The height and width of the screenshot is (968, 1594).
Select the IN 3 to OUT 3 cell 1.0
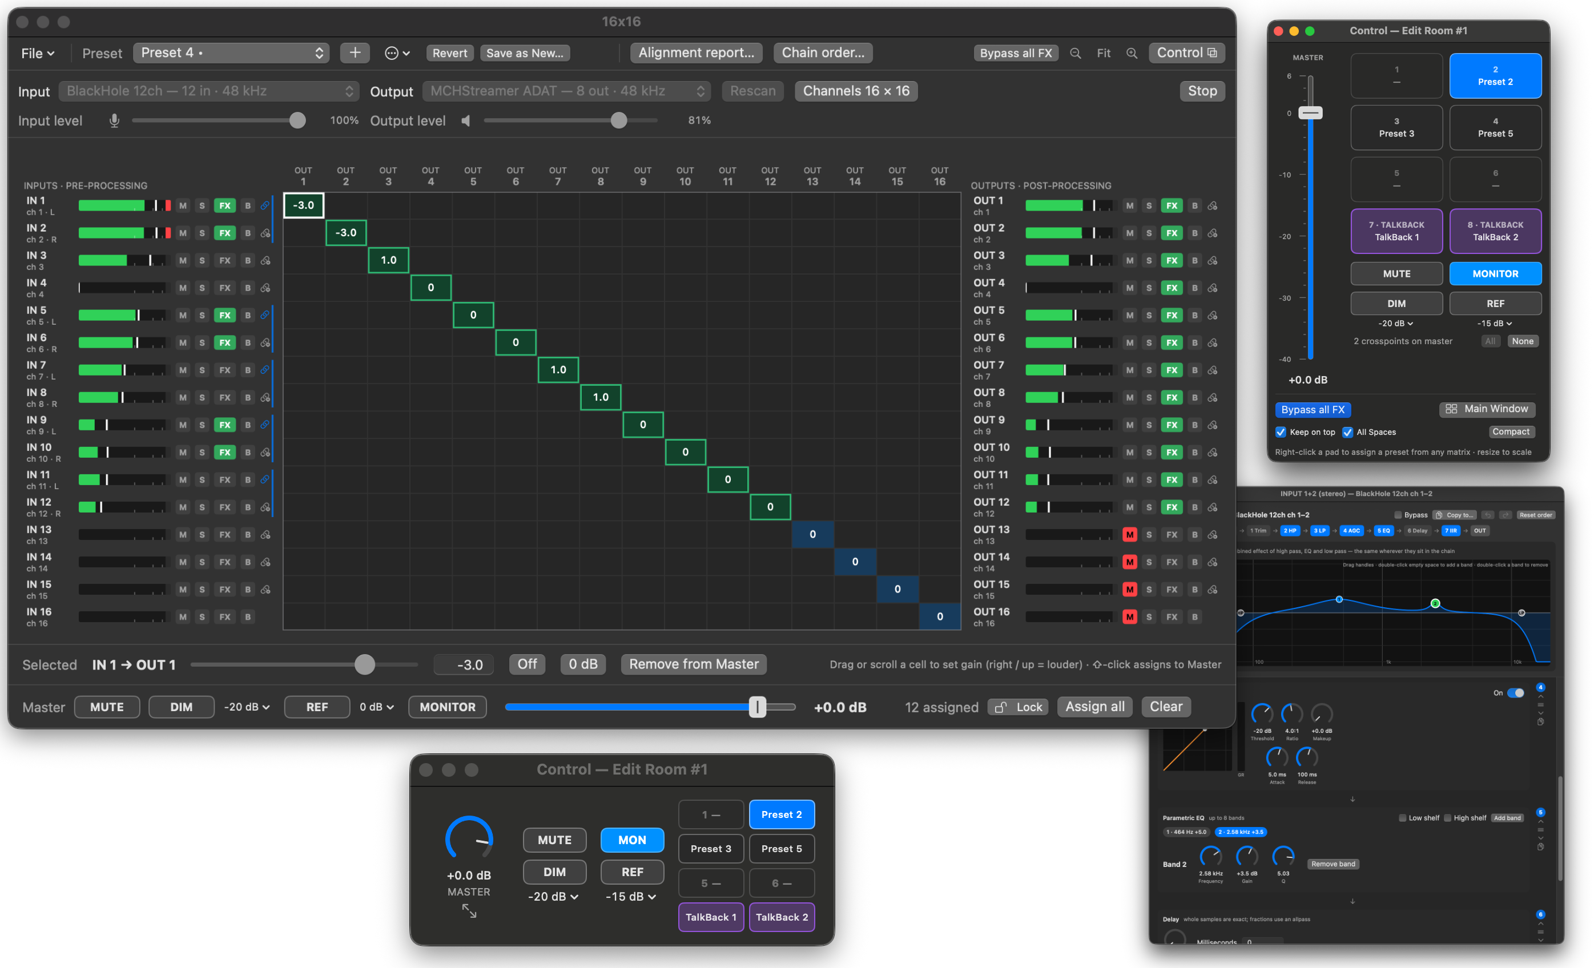[388, 260]
